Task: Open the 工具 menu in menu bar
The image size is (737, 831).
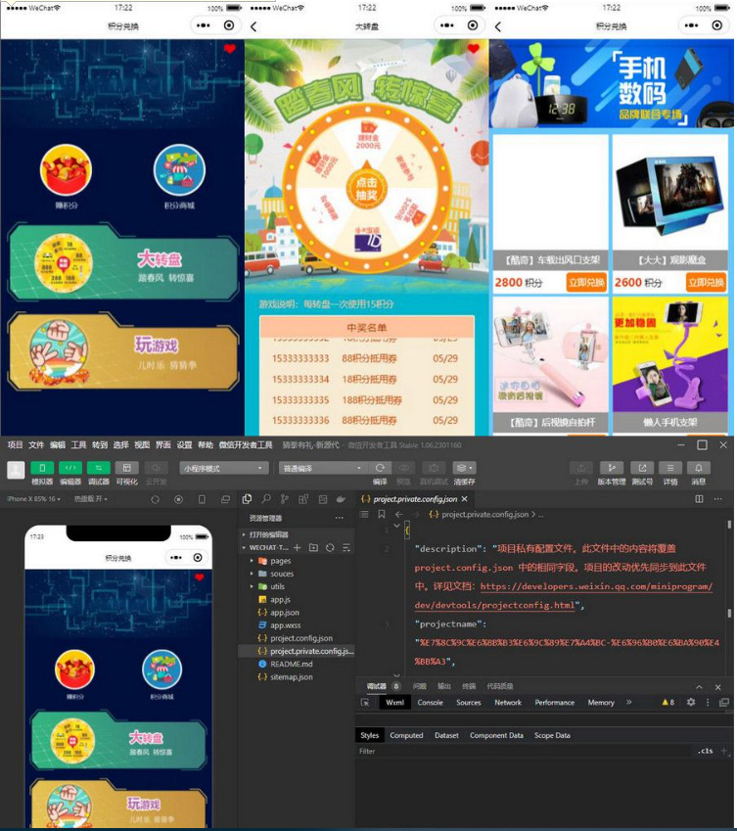Action: (x=78, y=444)
